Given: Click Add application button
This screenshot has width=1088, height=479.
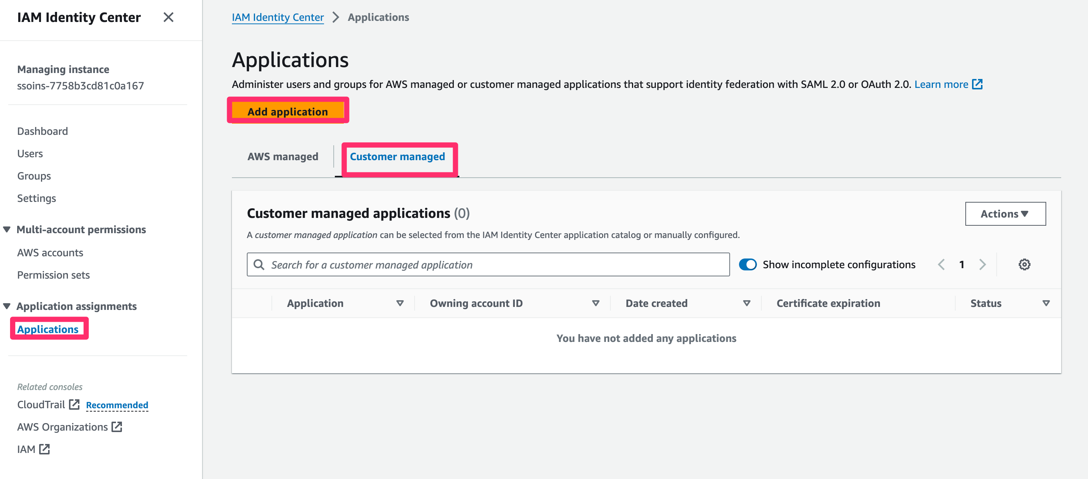Looking at the screenshot, I should (287, 111).
